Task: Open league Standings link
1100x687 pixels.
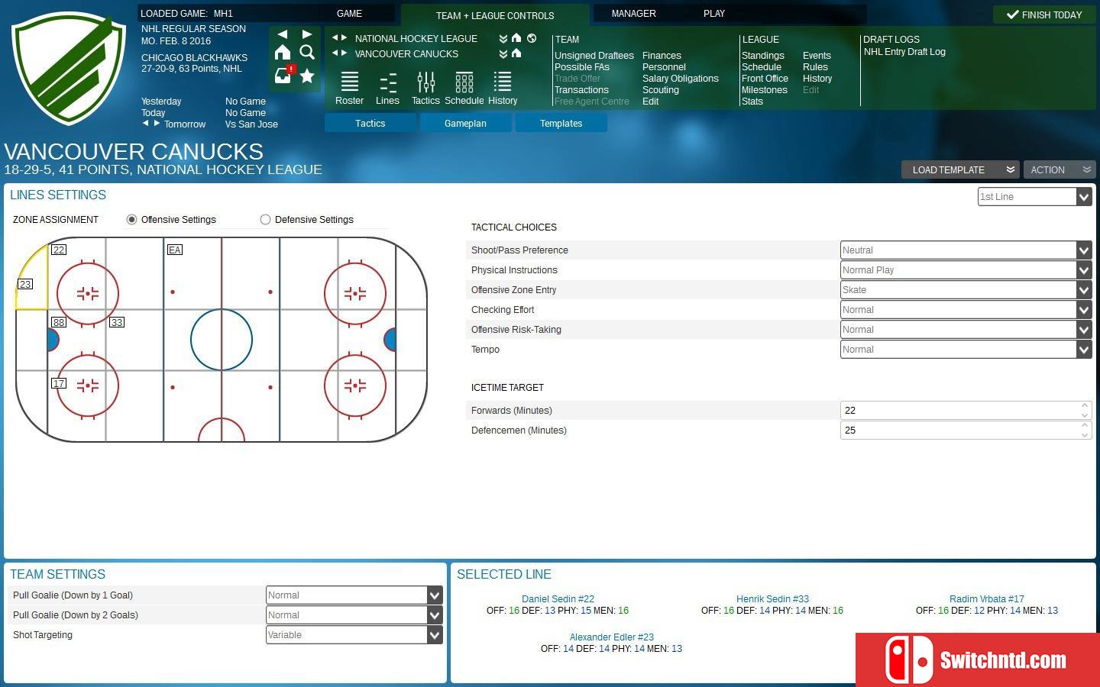Action: 763,55
